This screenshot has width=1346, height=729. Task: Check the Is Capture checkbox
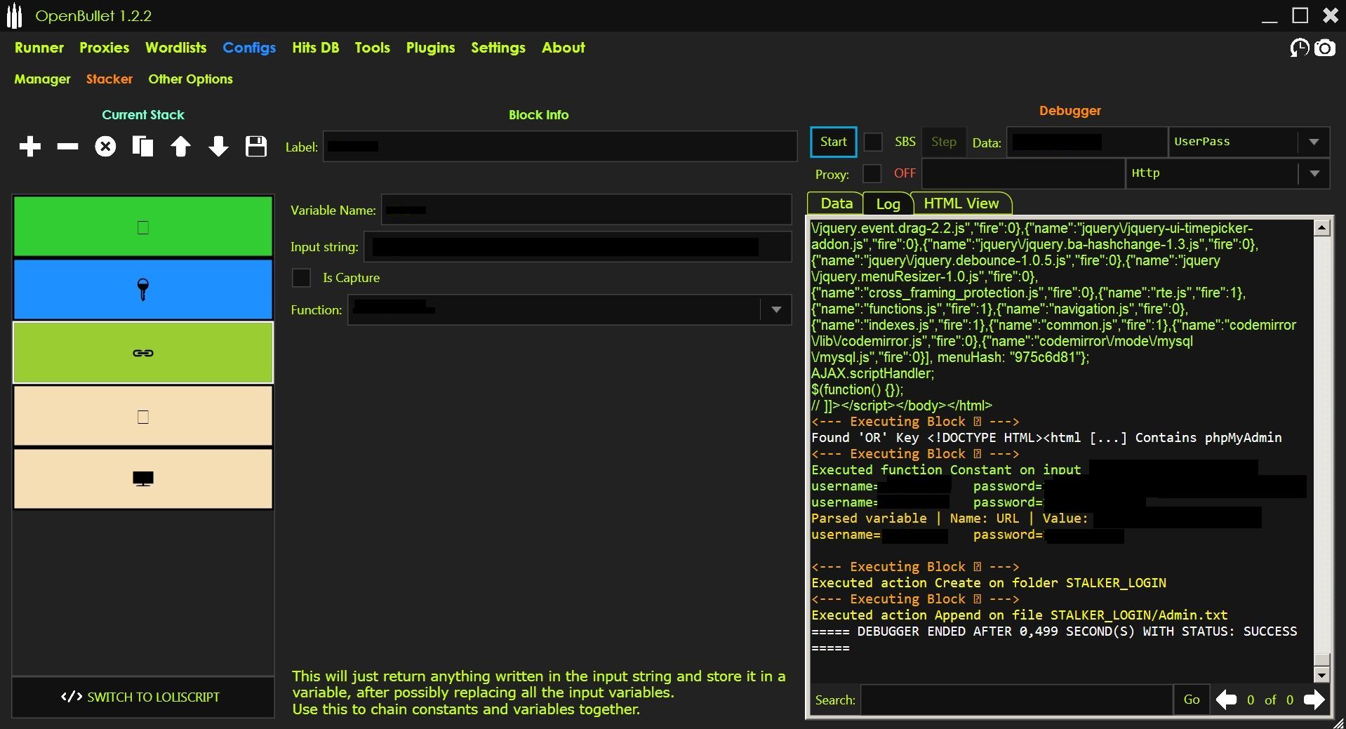301,278
